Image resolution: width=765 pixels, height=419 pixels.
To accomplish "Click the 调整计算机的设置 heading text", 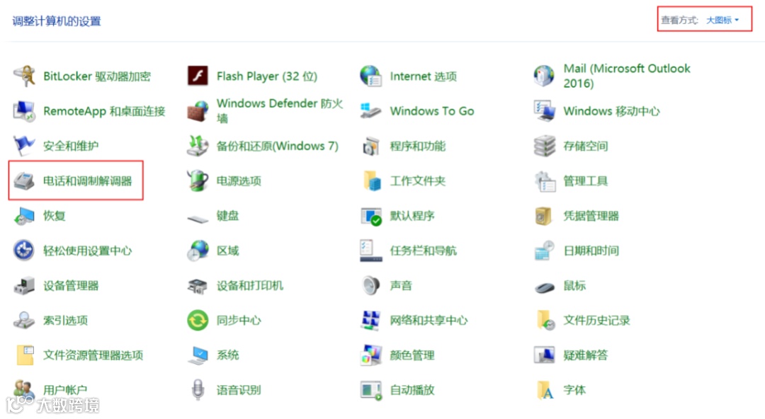I will (57, 21).
